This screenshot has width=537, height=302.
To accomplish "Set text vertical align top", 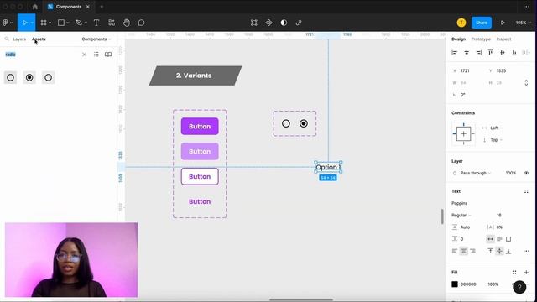I will tap(490, 251).
